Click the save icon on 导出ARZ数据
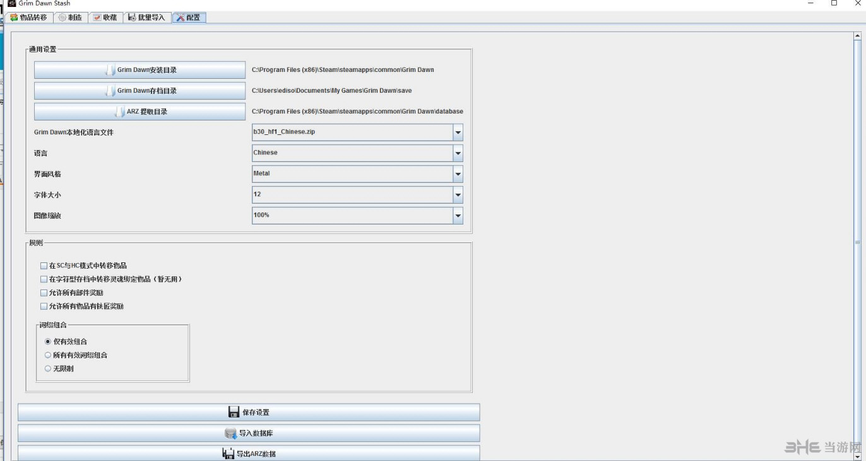 [x=228, y=453]
